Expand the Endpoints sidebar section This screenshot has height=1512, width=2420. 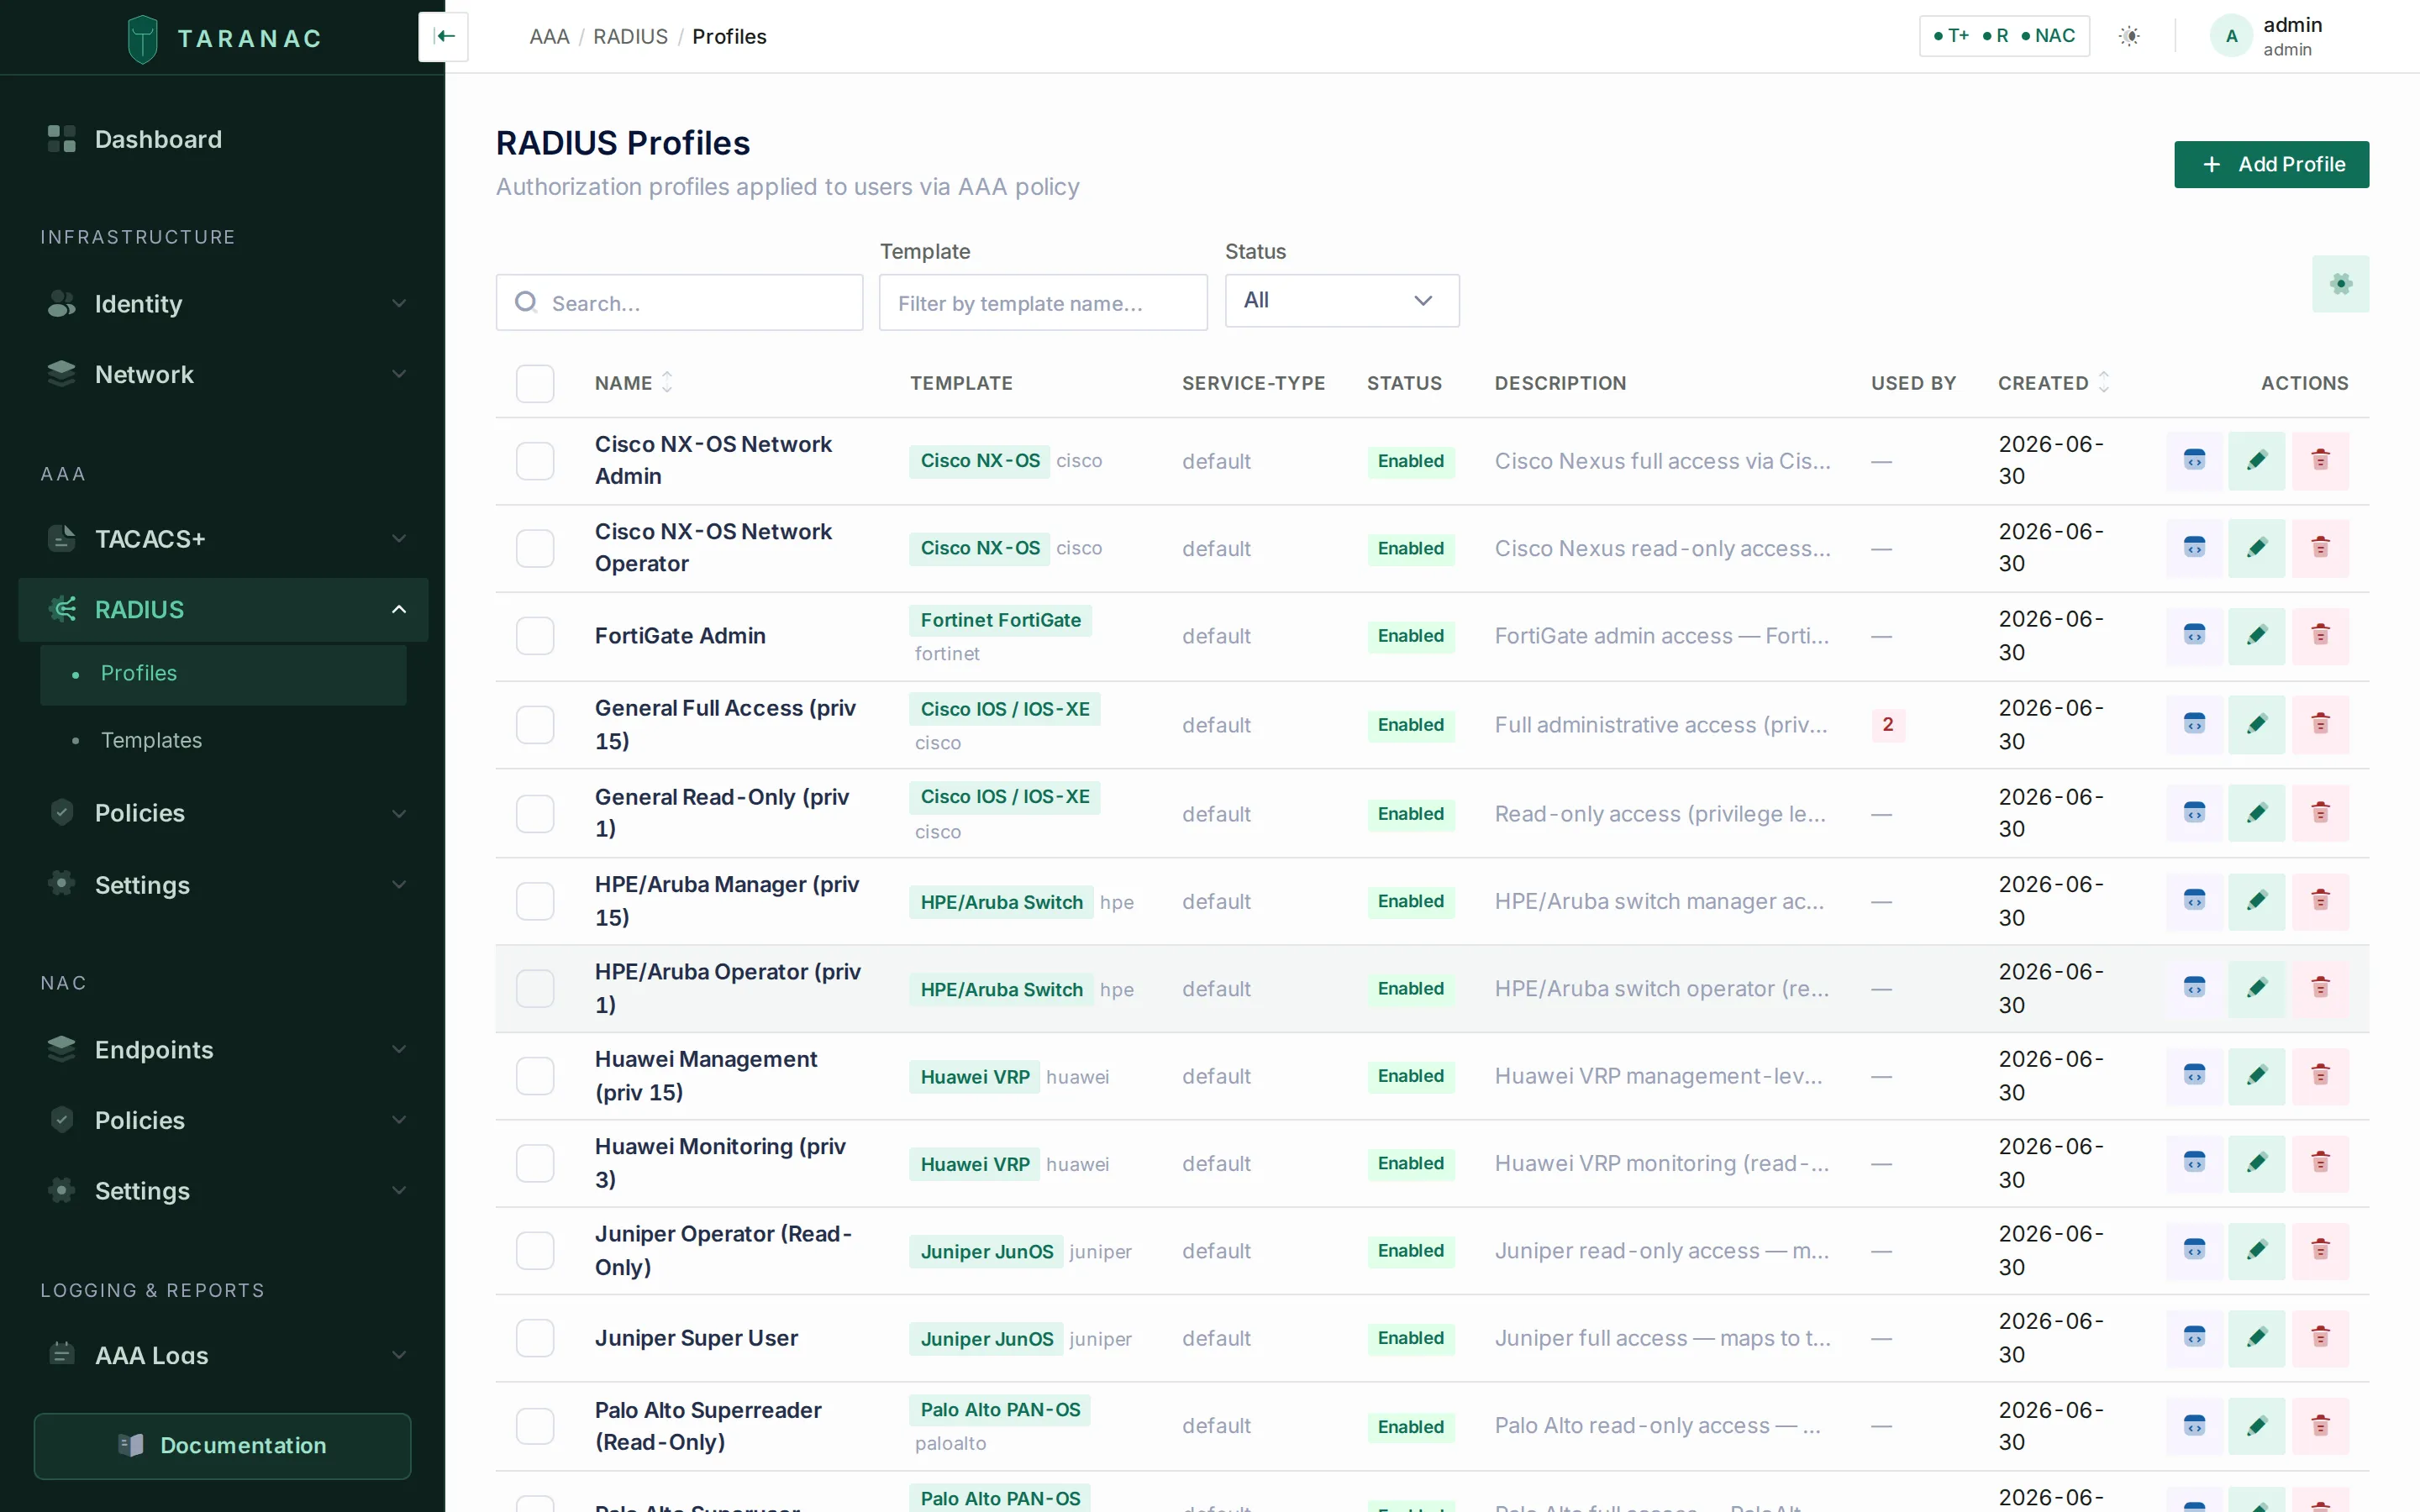click(223, 1049)
